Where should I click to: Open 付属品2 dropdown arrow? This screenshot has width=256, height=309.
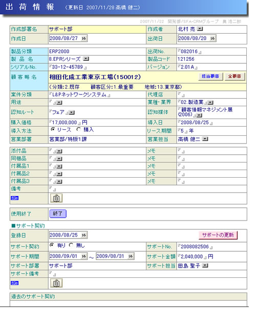[59, 174]
